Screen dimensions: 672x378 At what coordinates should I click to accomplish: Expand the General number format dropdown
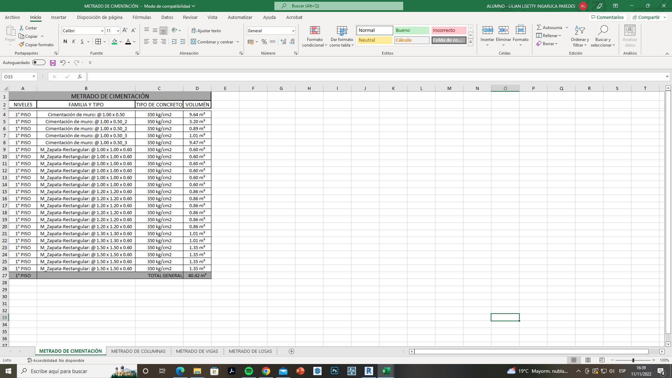(x=293, y=31)
